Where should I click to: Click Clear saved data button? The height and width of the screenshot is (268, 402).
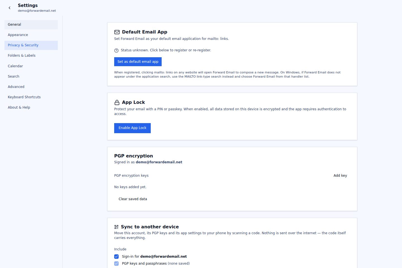coord(133,199)
